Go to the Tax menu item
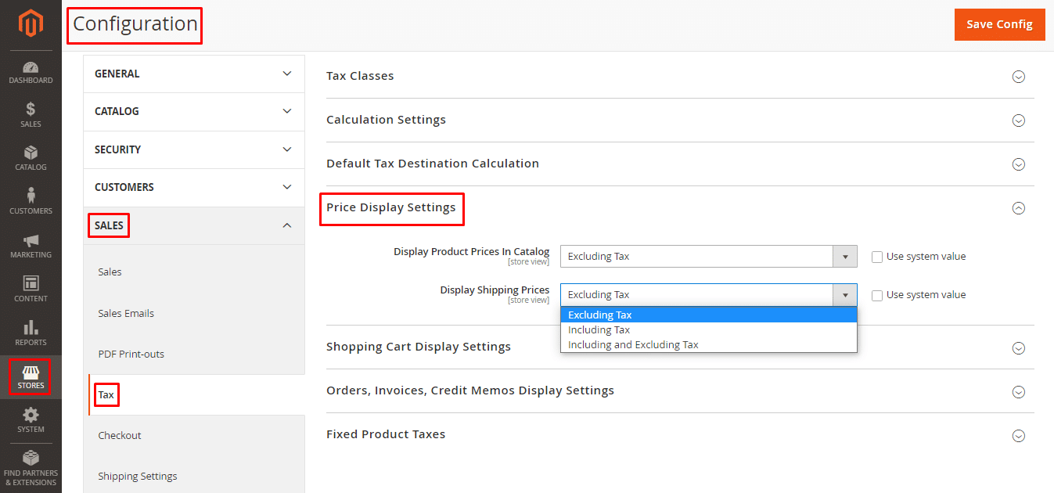Screen dimensions: 1054x493 [x=106, y=394]
